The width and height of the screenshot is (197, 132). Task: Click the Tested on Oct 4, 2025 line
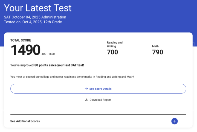(33, 22)
